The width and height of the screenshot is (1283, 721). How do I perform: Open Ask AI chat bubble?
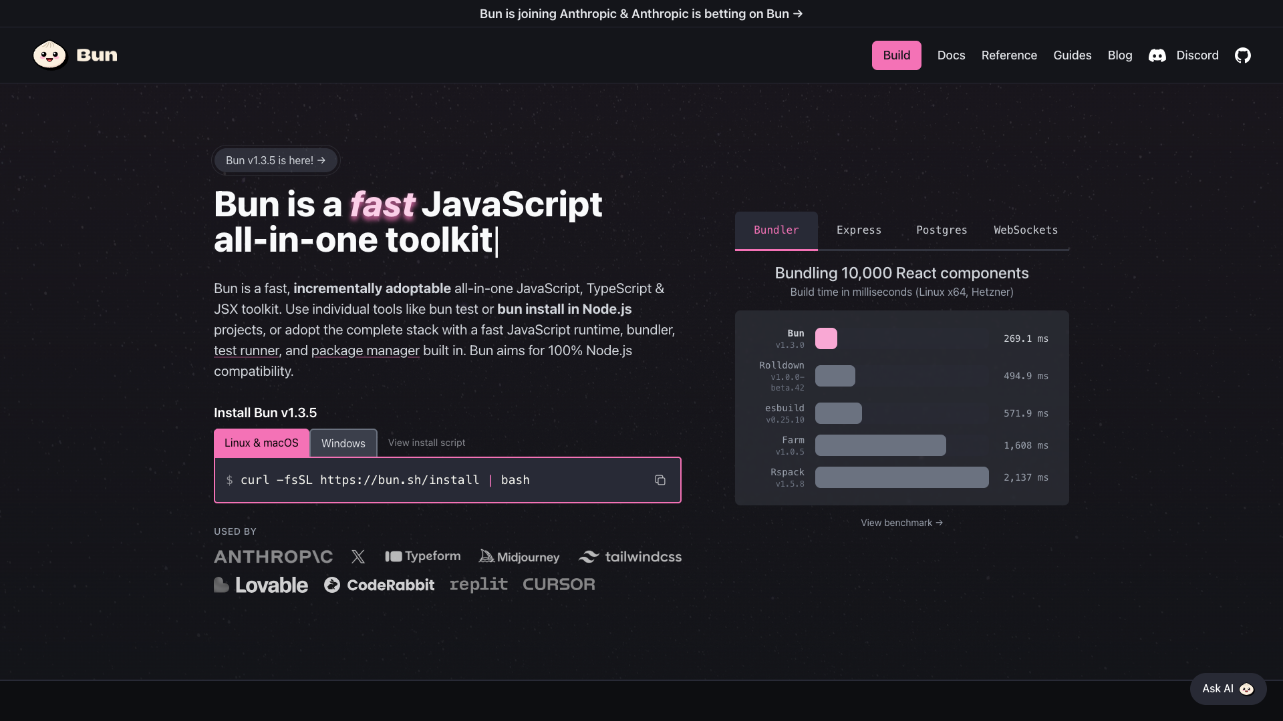click(1228, 688)
